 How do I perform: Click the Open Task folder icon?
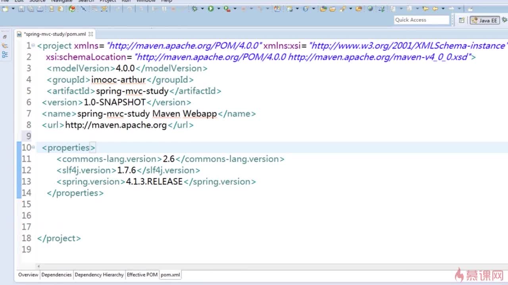pos(333,8)
